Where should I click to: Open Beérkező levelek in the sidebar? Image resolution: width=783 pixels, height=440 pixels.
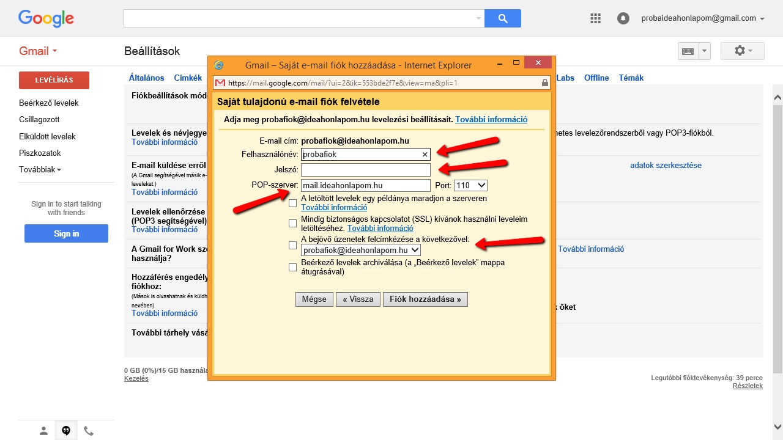49,103
